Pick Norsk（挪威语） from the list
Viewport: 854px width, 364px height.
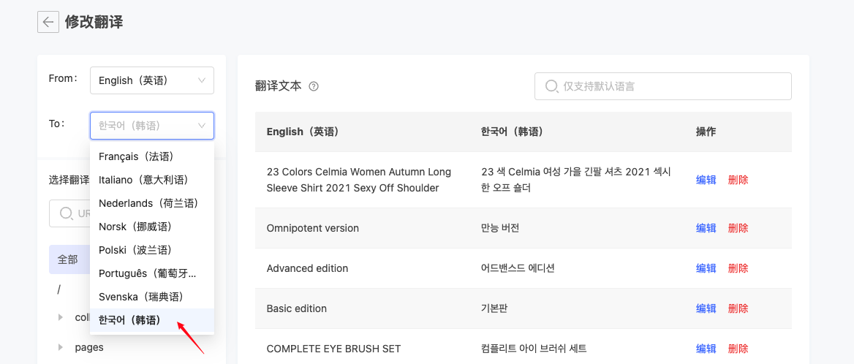coord(136,227)
